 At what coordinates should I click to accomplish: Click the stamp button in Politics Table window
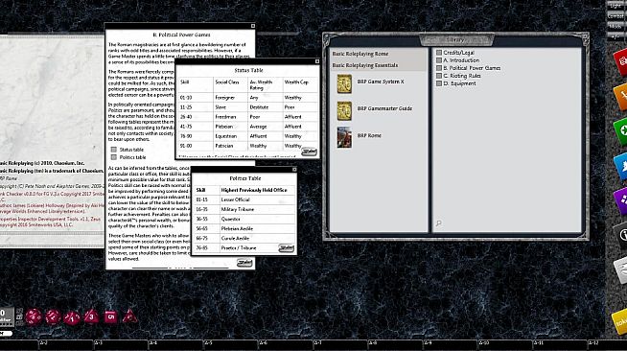click(x=287, y=247)
